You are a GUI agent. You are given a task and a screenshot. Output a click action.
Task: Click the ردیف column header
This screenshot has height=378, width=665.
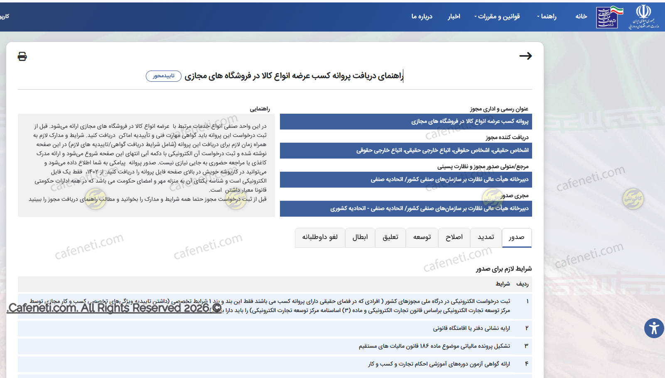click(523, 284)
